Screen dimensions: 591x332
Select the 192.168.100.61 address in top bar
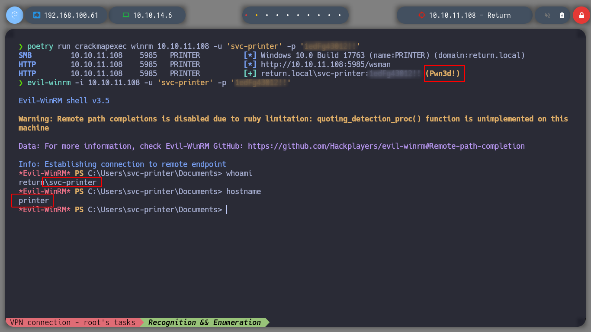point(71,15)
